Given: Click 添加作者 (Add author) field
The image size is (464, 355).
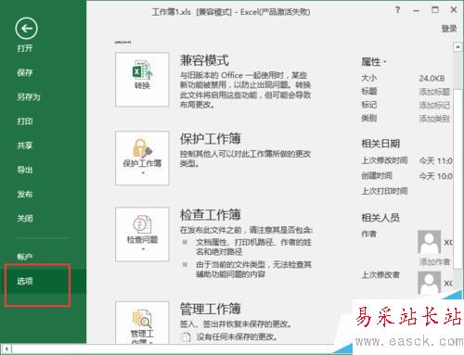Looking at the screenshot, I should click(x=434, y=262).
